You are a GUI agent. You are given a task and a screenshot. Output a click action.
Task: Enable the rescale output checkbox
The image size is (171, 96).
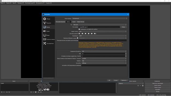(77, 38)
